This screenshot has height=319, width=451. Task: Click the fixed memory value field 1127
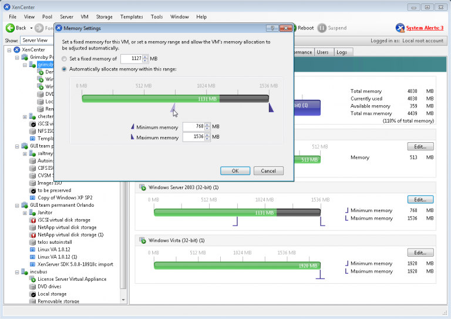coord(132,59)
